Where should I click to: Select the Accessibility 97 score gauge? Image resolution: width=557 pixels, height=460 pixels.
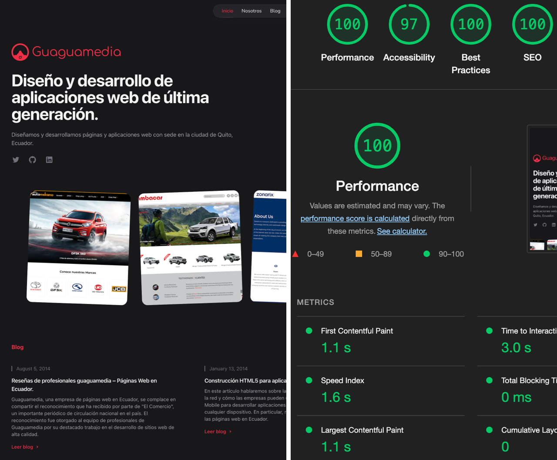point(409,24)
